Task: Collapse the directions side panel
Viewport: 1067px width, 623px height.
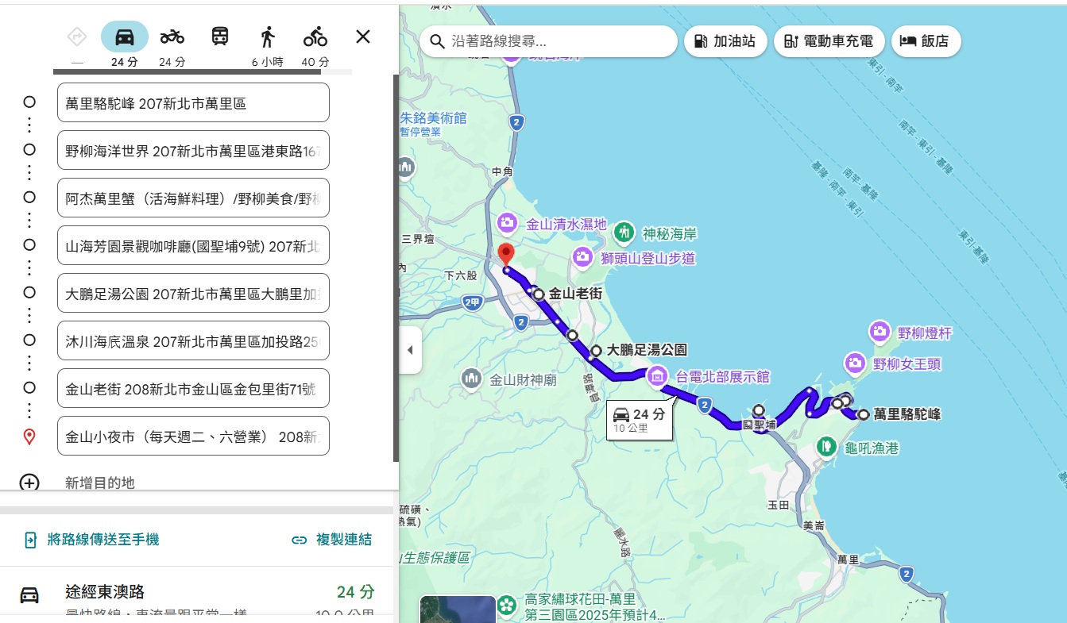Action: click(x=412, y=352)
